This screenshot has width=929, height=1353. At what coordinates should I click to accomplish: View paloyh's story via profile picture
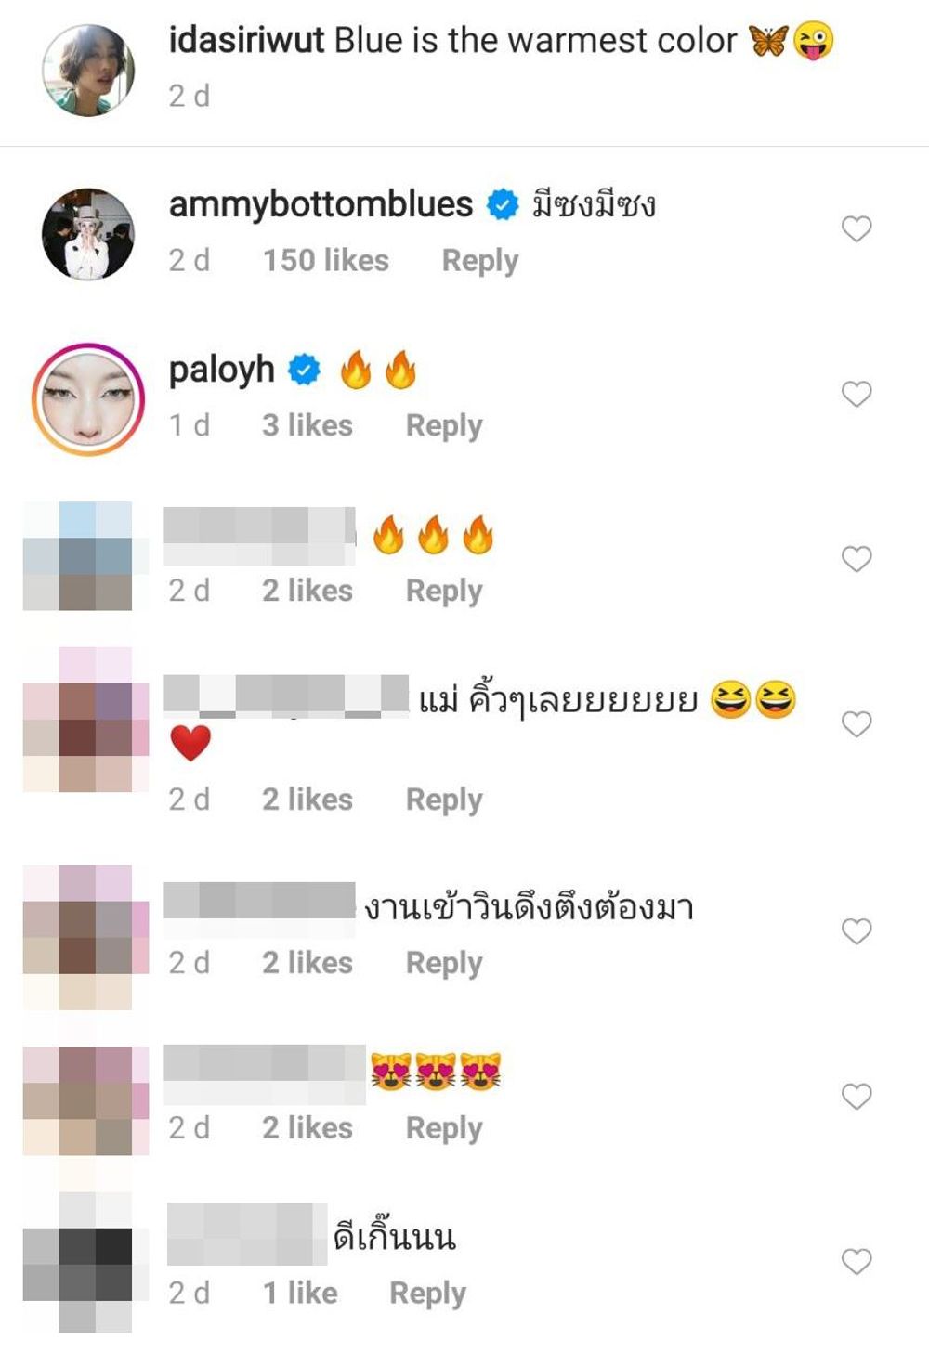88,399
